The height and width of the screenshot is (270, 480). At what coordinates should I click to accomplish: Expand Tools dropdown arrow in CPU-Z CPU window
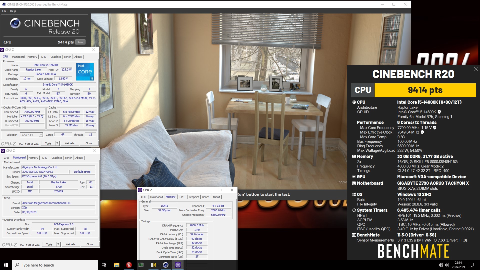pos(57,143)
